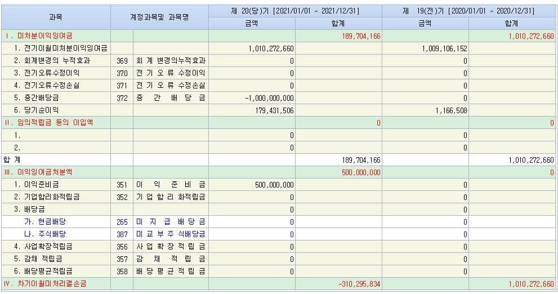
Task: Click account code 370
Action: tap(122, 73)
